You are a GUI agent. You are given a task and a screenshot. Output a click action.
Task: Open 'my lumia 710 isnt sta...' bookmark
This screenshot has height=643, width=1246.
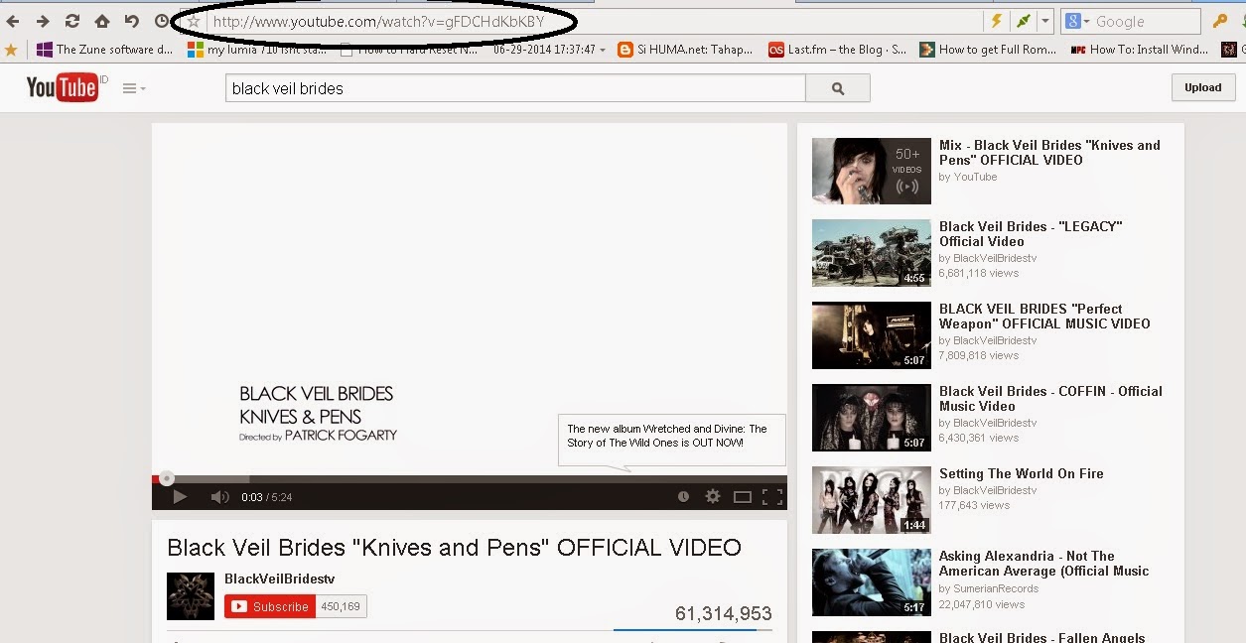255,49
